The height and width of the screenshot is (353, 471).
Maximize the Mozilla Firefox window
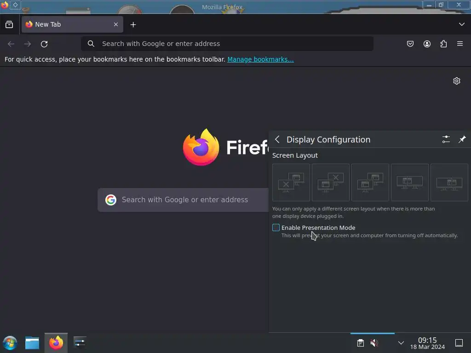coord(441,5)
